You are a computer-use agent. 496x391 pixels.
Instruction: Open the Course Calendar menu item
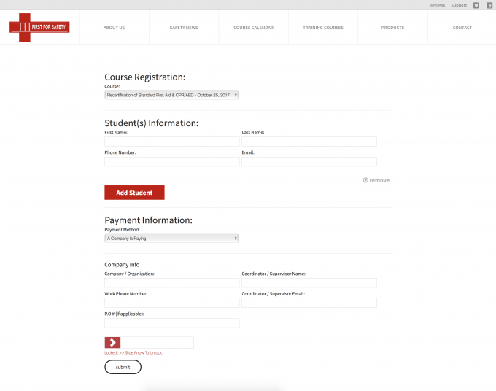(x=253, y=28)
